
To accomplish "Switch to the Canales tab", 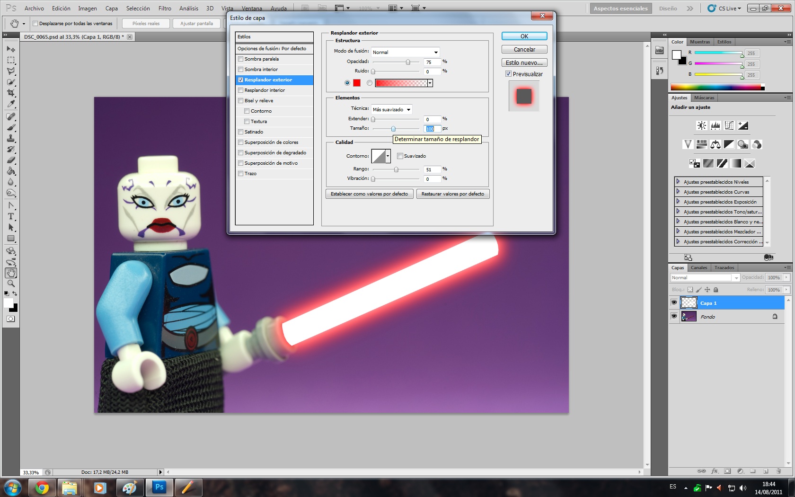I will pyautogui.click(x=698, y=268).
